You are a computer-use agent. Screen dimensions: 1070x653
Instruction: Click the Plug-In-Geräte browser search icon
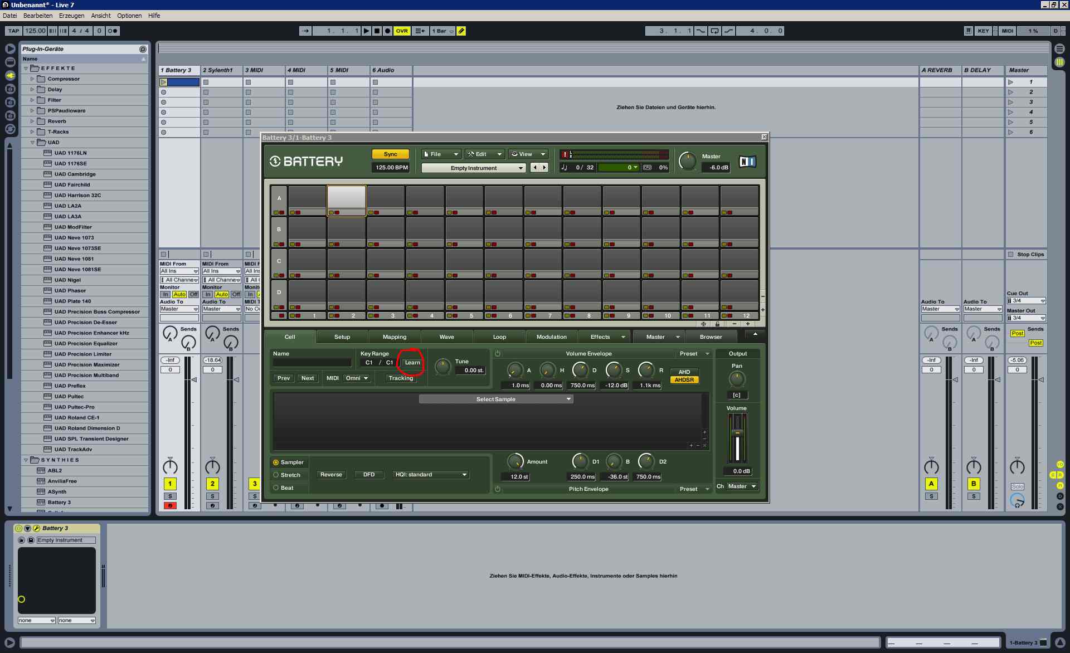point(143,49)
